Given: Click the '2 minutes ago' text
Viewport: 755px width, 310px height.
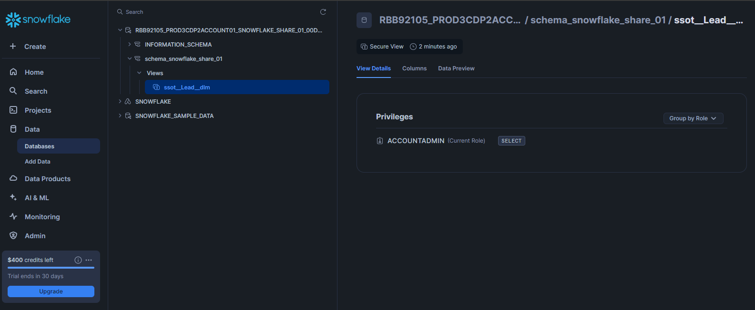Looking at the screenshot, I should [438, 47].
